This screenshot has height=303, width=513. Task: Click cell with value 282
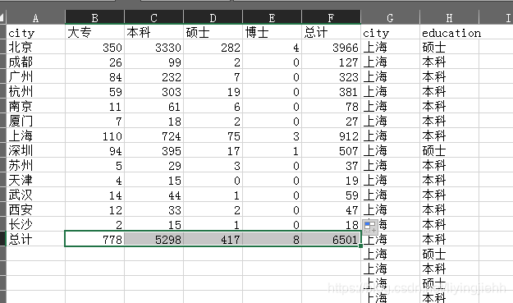213,47
